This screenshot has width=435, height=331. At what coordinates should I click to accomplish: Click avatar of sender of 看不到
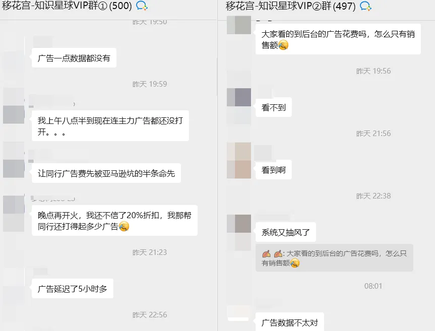239,97
